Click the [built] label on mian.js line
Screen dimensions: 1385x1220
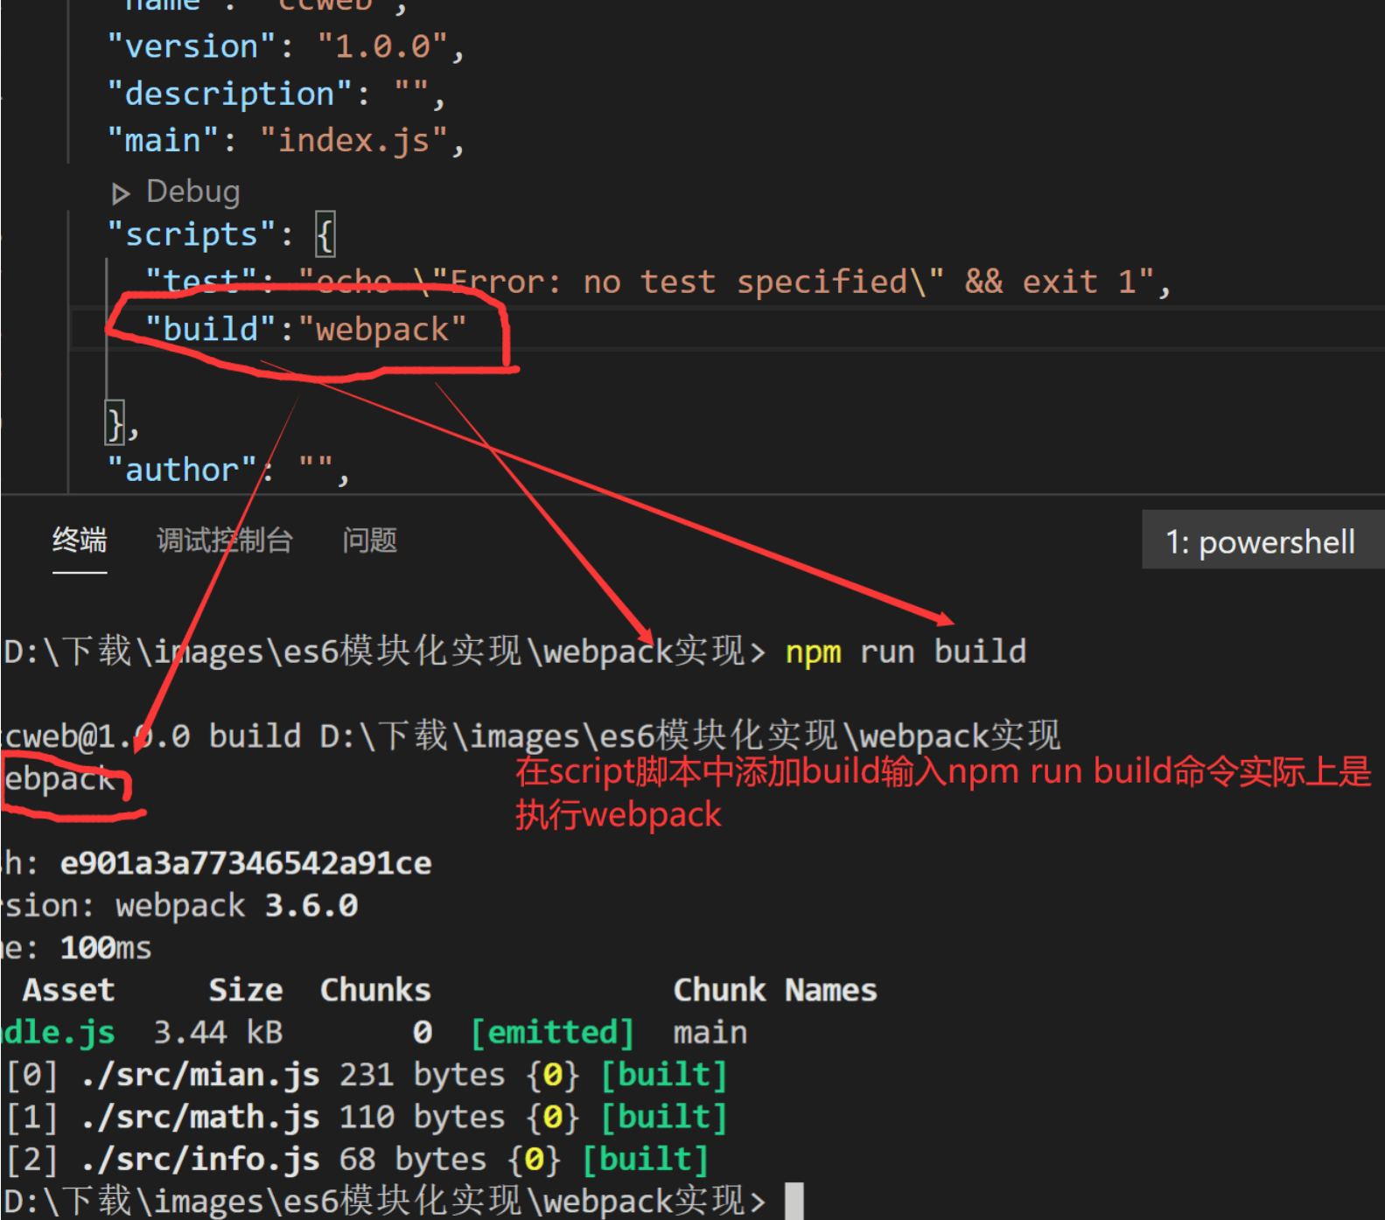coord(664,1075)
